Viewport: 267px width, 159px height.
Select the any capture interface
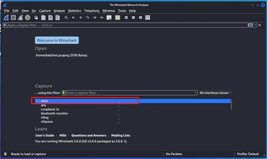133,105
